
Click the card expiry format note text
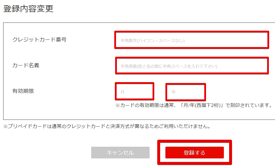coord(194,105)
